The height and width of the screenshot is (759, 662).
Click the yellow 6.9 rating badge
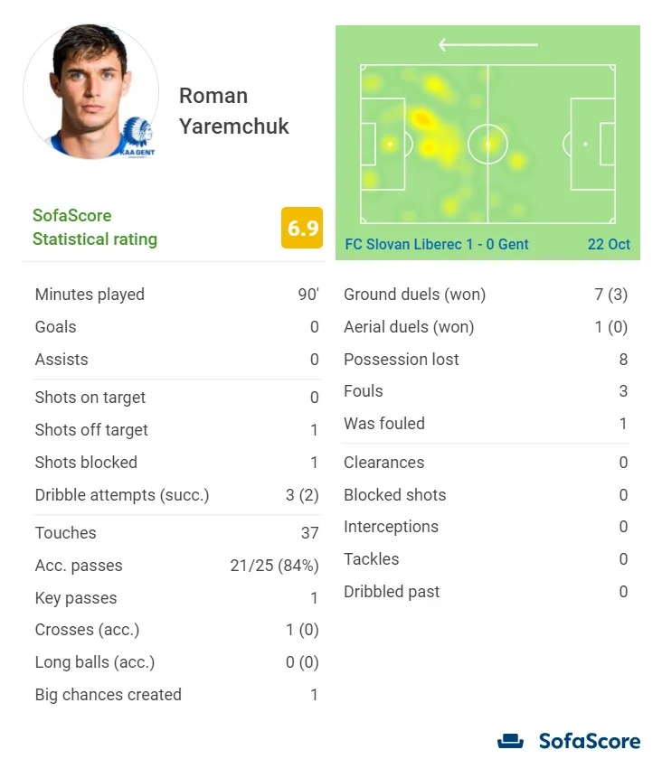(x=301, y=228)
